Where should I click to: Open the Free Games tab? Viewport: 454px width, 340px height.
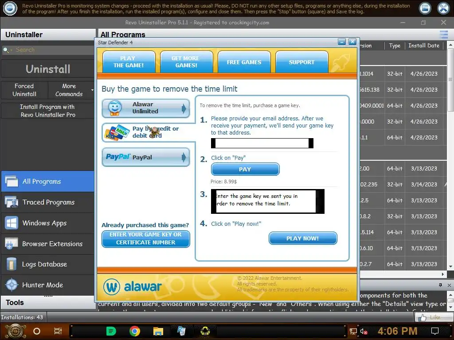[x=244, y=62]
